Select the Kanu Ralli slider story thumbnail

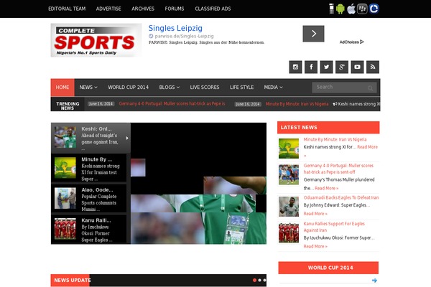point(65,229)
